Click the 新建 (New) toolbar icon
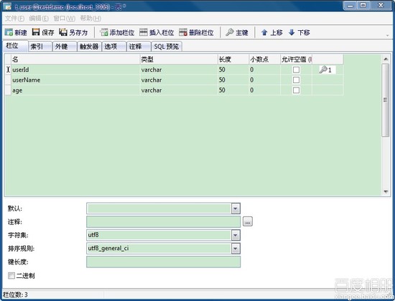Image resolution: width=395 pixels, height=301 pixels. pyautogui.click(x=16, y=32)
